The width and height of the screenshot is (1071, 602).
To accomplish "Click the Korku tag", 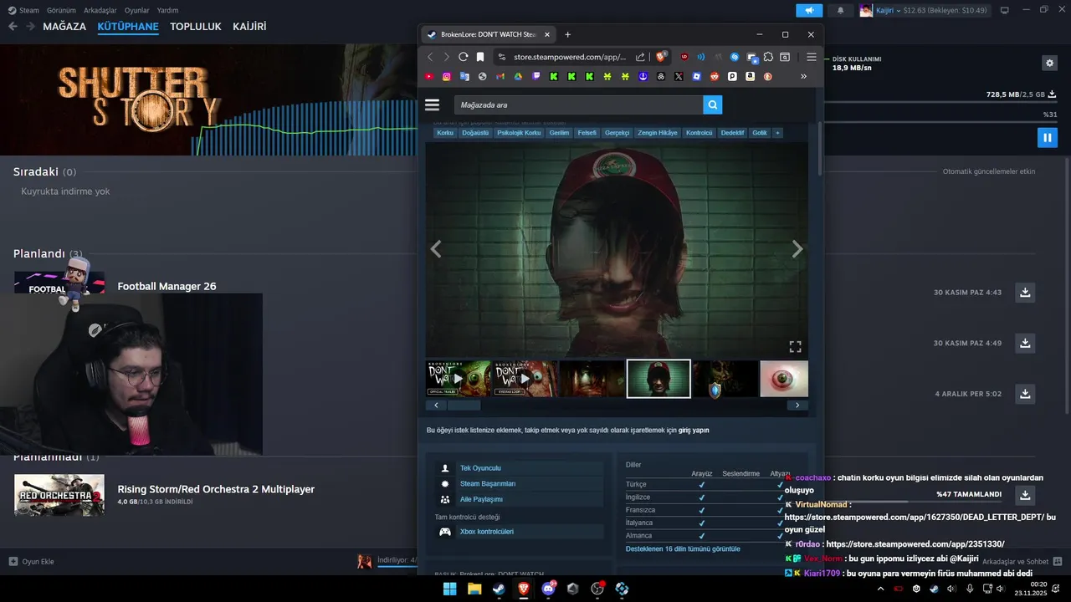I will pos(445,133).
